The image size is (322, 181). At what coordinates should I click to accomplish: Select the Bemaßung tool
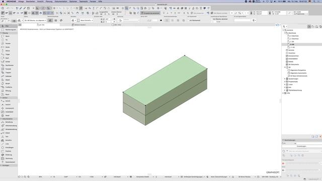point(9,122)
